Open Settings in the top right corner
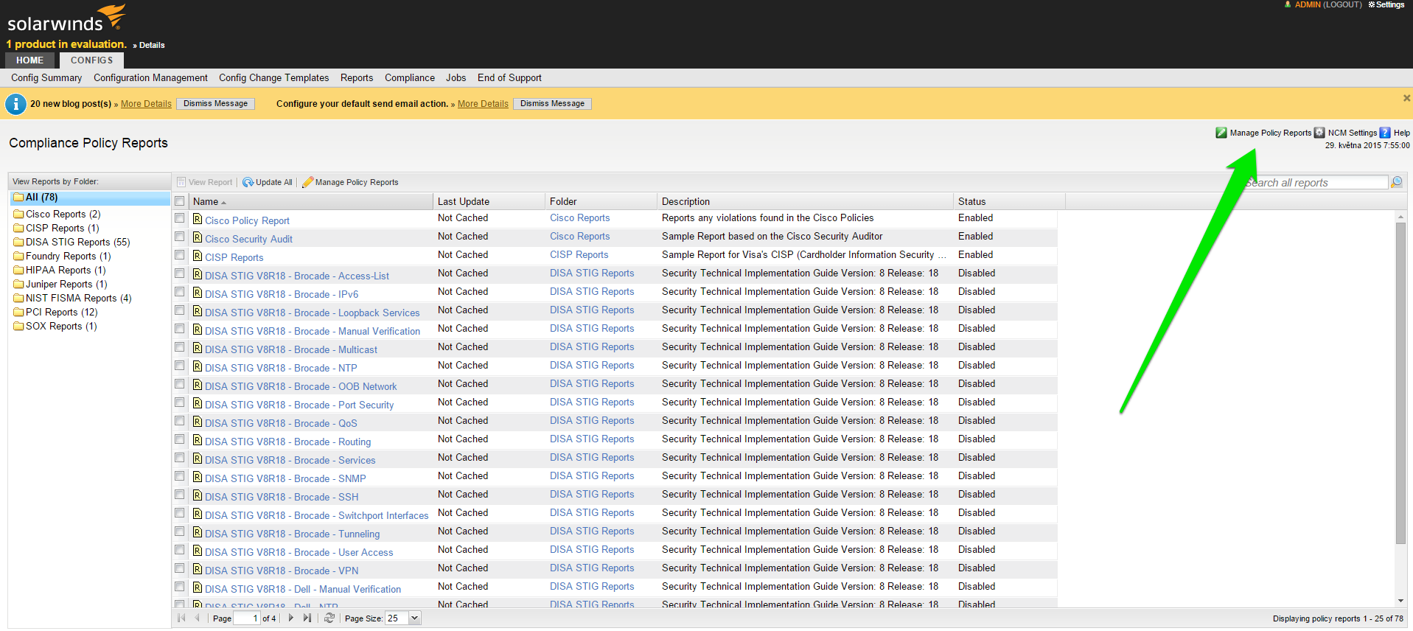This screenshot has height=631, width=1413. (x=1386, y=4)
